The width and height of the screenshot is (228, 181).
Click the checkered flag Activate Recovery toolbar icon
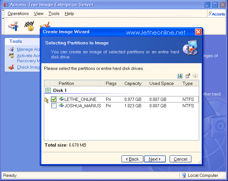click(x=29, y=26)
